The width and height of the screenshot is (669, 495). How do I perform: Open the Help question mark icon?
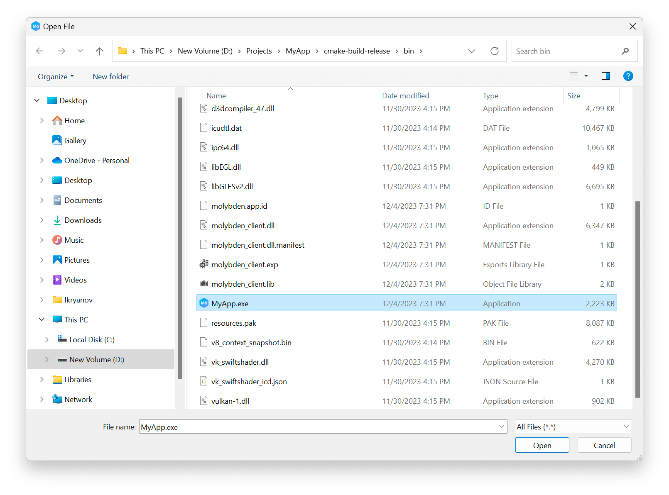[x=628, y=76]
